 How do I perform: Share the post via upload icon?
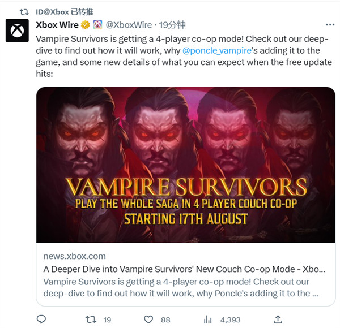[278, 320]
